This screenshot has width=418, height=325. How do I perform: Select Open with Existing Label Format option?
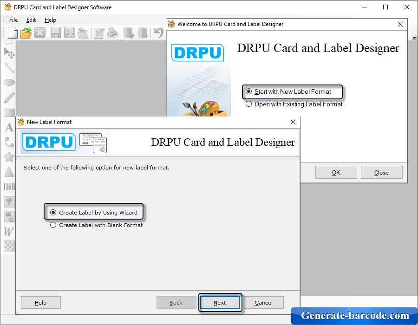(x=294, y=104)
